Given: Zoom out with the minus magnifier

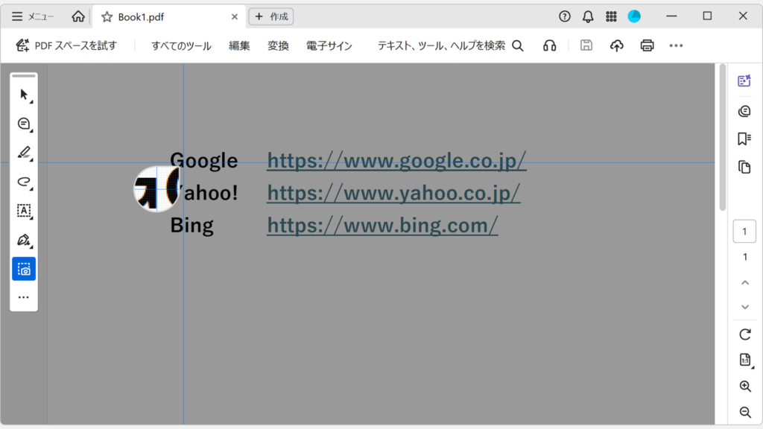Looking at the screenshot, I should (x=745, y=413).
